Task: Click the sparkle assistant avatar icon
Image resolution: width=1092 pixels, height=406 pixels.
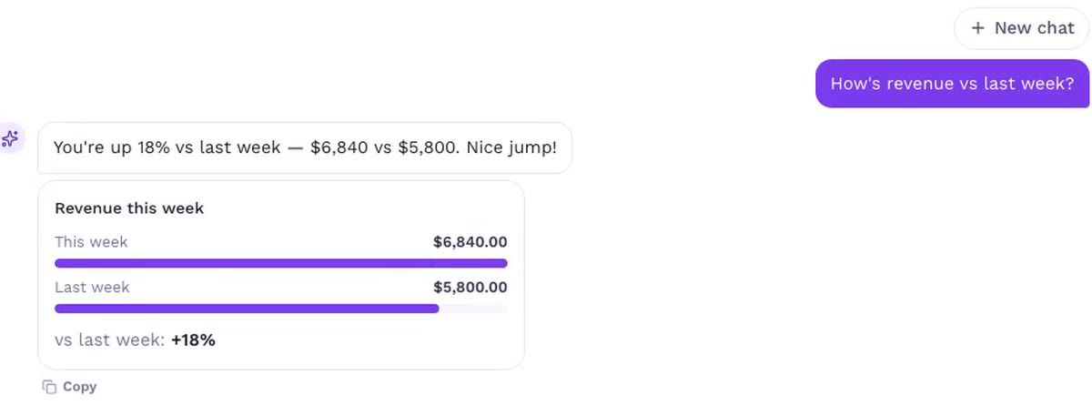Action: 10,139
